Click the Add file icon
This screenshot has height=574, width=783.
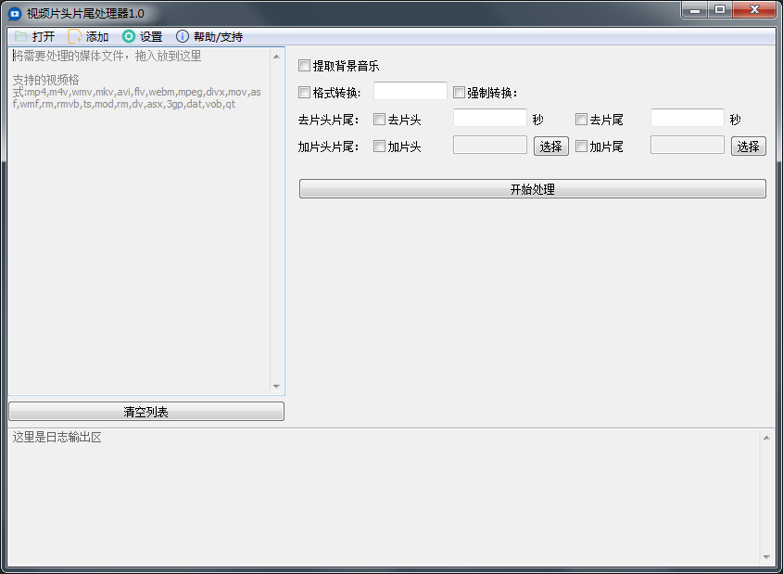(75, 36)
